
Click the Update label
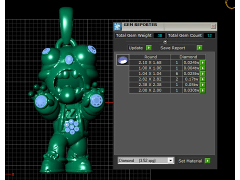135,48
